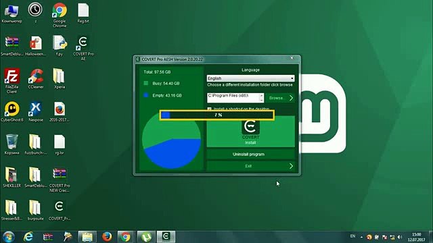Select the 2016-2017 Firefox document icon
The width and height of the screenshot is (433, 243).
coord(60,112)
